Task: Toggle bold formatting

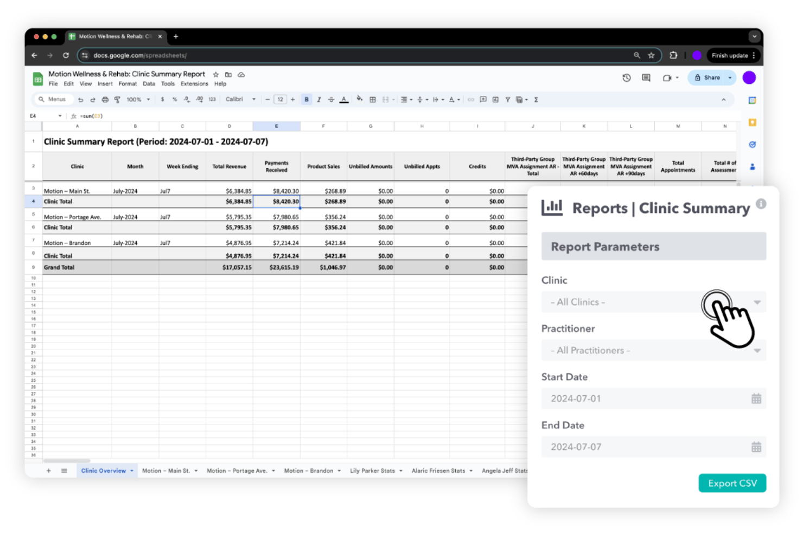Action: coord(307,100)
